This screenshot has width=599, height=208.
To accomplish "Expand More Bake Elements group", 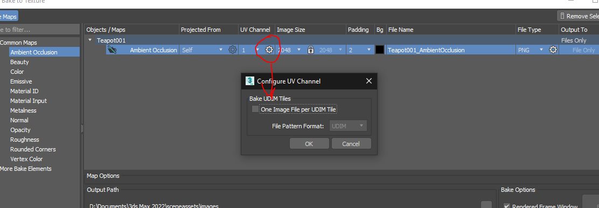I will [26, 169].
